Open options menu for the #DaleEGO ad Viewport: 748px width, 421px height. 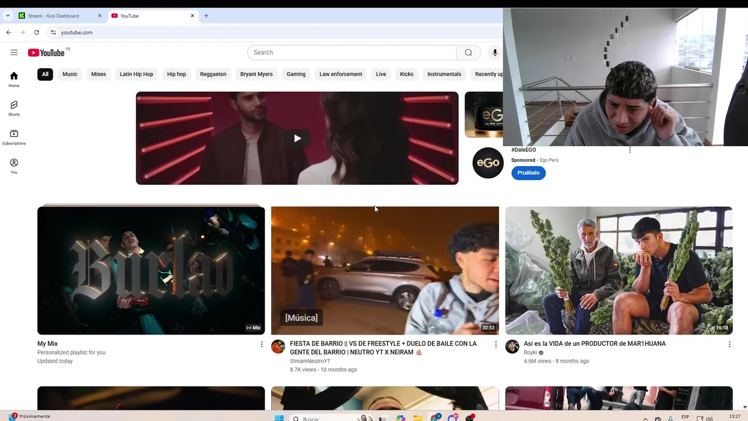629,150
